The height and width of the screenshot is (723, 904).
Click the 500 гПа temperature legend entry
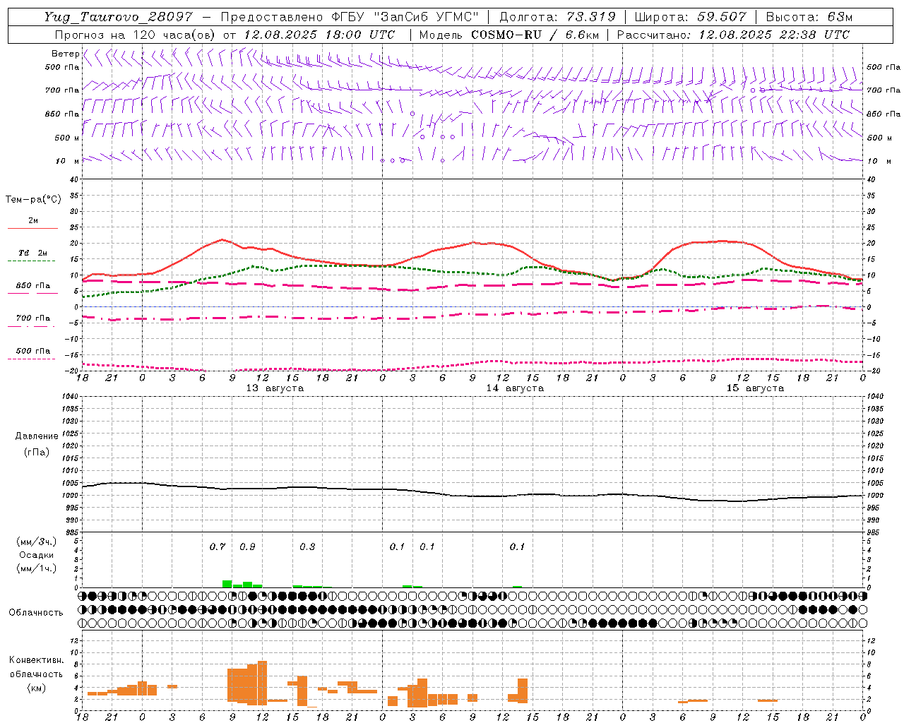click(33, 351)
